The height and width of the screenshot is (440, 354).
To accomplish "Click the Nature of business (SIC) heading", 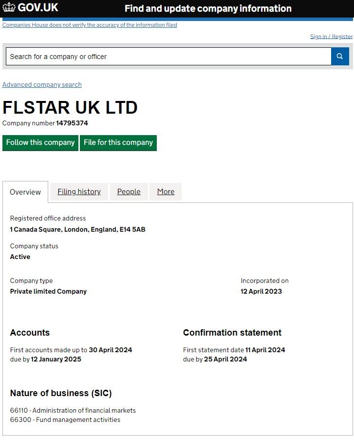I will (x=61, y=393).
